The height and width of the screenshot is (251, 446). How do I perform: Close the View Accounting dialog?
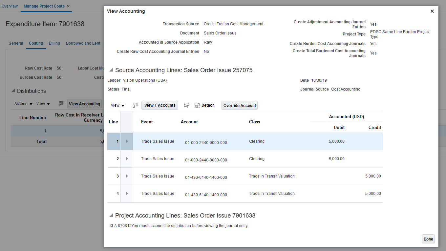point(432,11)
